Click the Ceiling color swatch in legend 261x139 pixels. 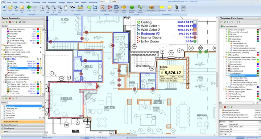195,22
